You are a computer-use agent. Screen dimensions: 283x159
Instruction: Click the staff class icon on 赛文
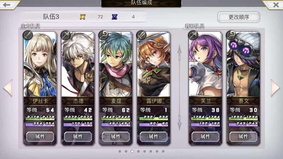231,35
